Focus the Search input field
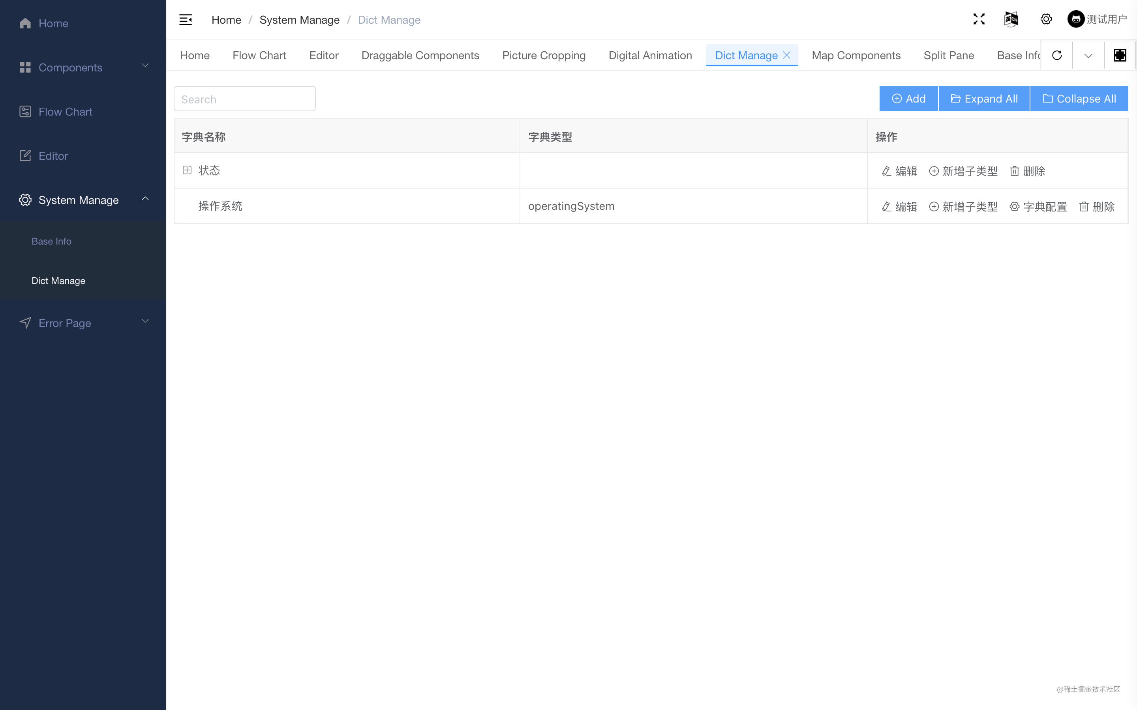This screenshot has height=710, width=1137. (x=244, y=99)
